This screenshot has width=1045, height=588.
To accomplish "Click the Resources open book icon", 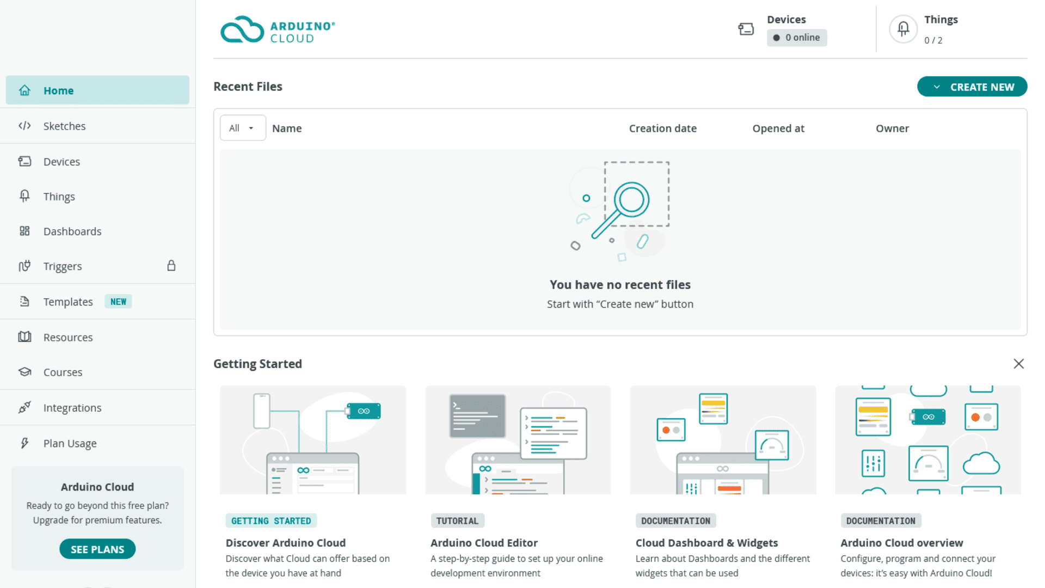I will [24, 336].
